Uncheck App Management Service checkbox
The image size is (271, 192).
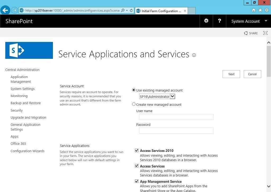tap(137, 181)
